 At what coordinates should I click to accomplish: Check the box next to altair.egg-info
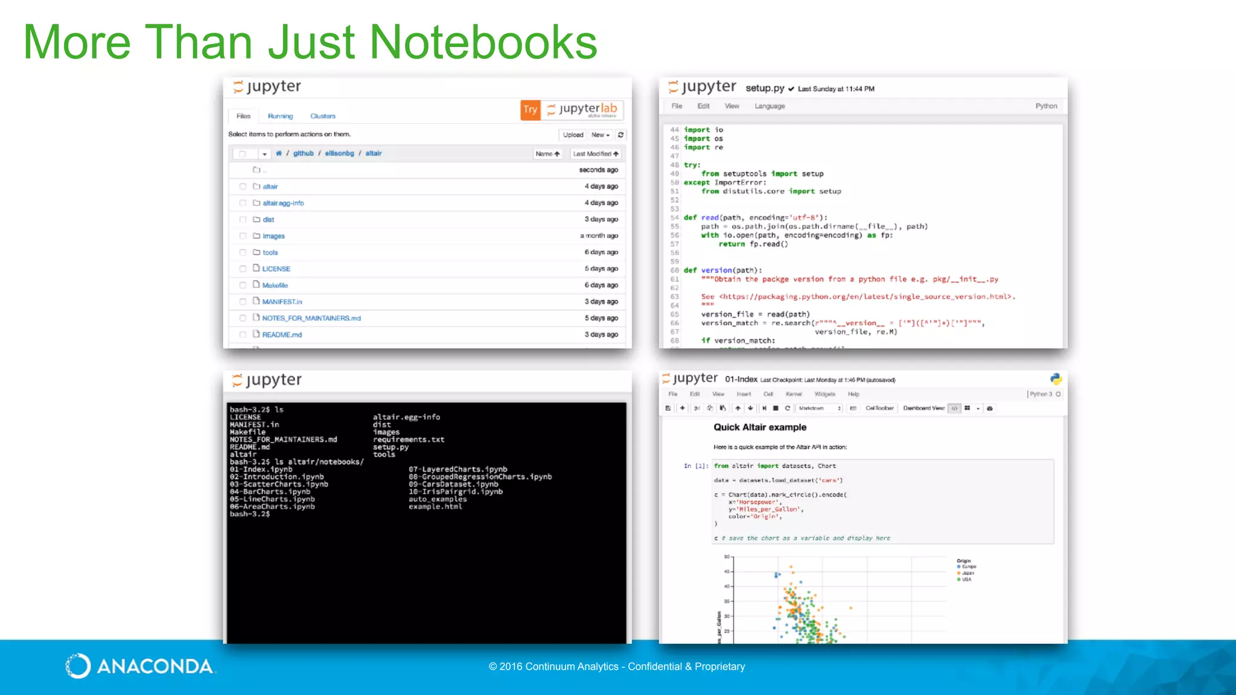(x=243, y=203)
